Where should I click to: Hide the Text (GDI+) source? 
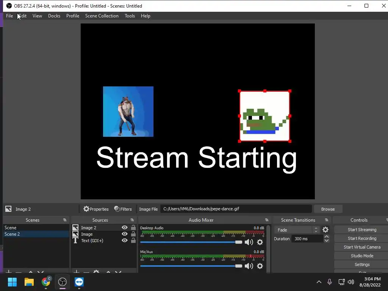tap(125, 240)
